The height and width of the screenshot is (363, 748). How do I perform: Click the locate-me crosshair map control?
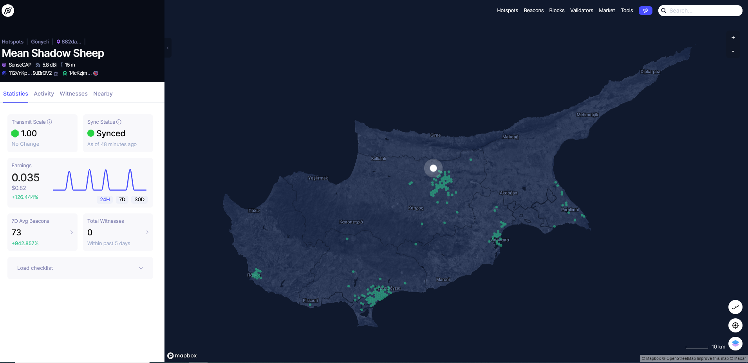click(735, 325)
